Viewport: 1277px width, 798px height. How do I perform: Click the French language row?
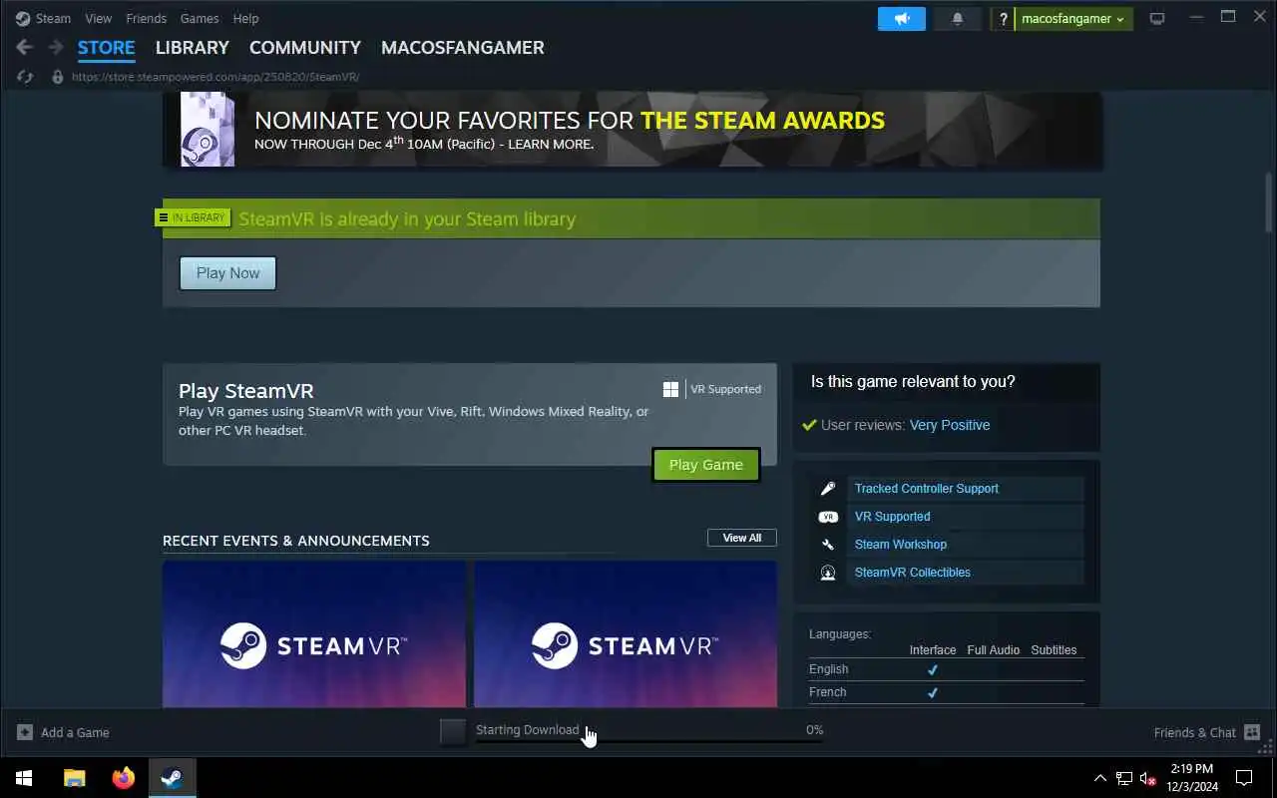click(x=946, y=692)
